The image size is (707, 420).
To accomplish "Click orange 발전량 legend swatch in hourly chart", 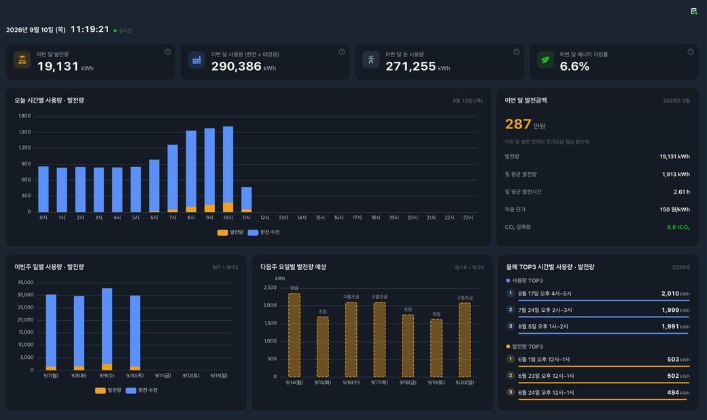I will coord(222,232).
